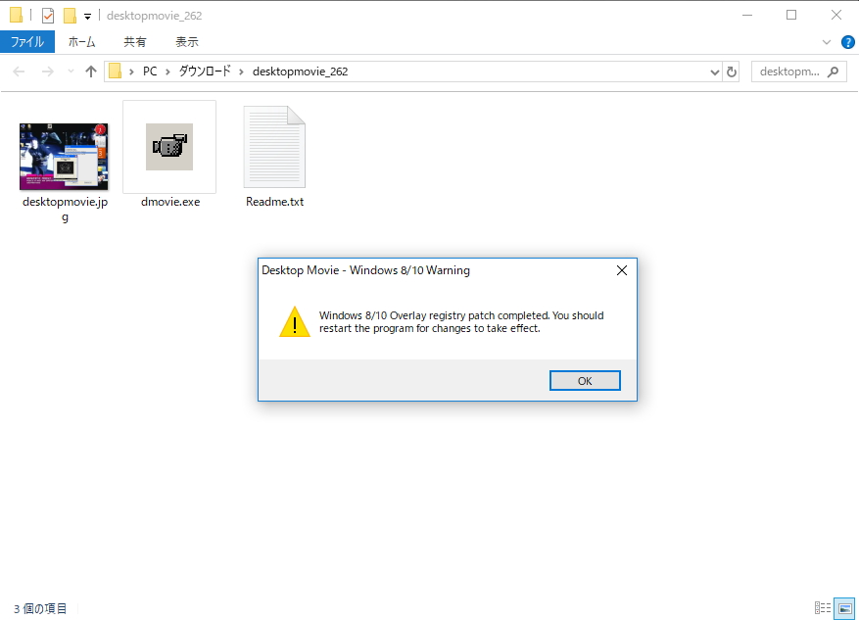The width and height of the screenshot is (859, 620).
Task: Select the dmovie.exe camera icon
Action: (169, 147)
